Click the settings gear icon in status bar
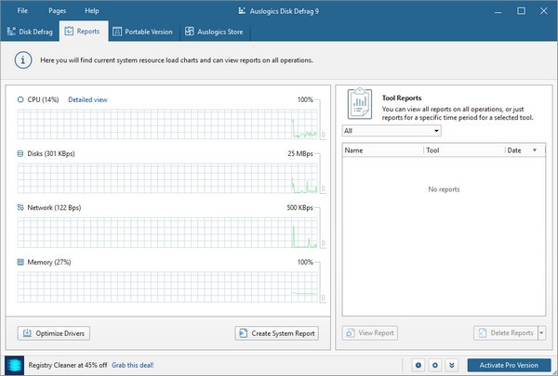This screenshot has width=558, height=376. click(435, 365)
